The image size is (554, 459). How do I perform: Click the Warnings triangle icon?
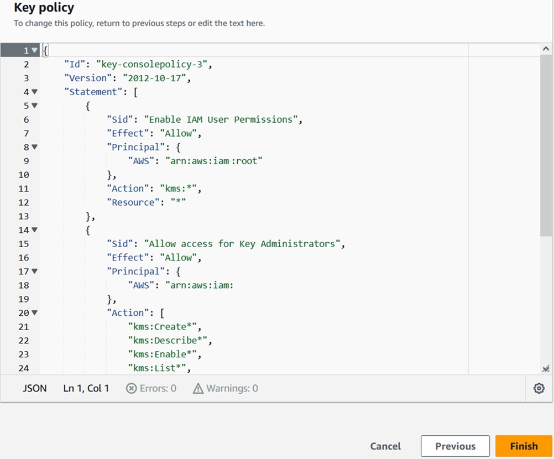(x=198, y=388)
